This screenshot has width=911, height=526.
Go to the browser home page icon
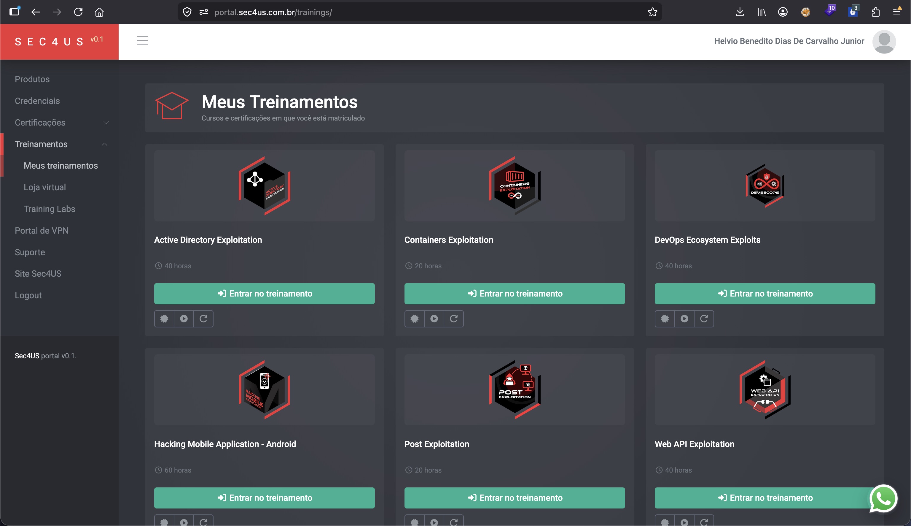(x=99, y=12)
